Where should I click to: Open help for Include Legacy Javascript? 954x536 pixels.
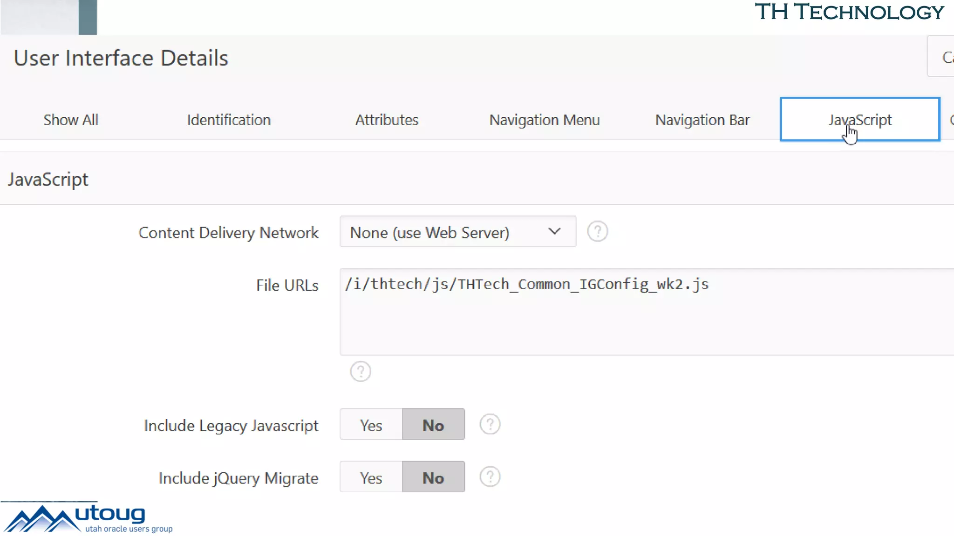coord(490,424)
